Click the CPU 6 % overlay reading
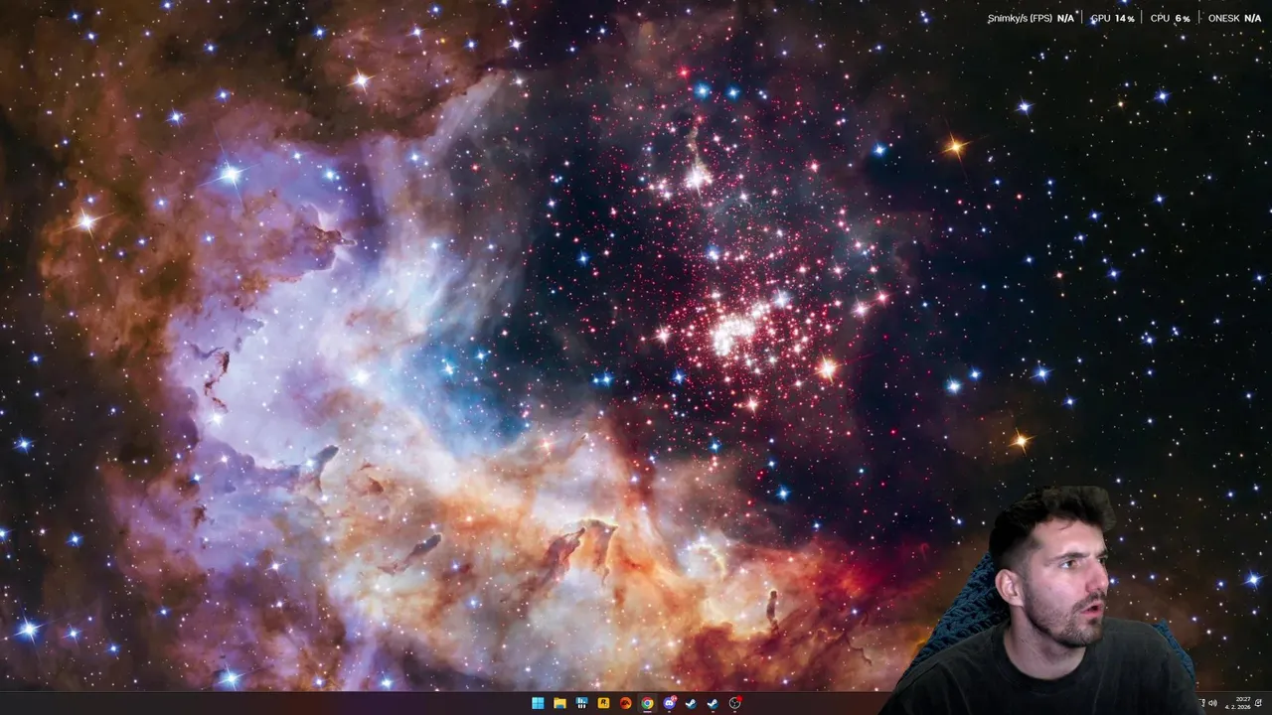Viewport: 1272px width, 715px height. click(x=1171, y=18)
